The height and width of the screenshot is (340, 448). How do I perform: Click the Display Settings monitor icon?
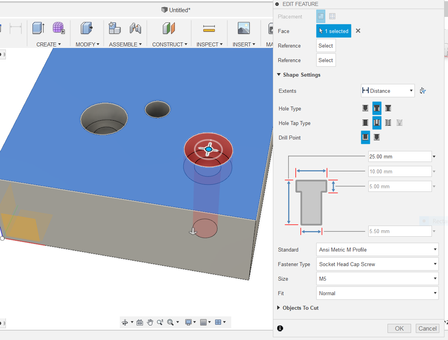point(188,322)
